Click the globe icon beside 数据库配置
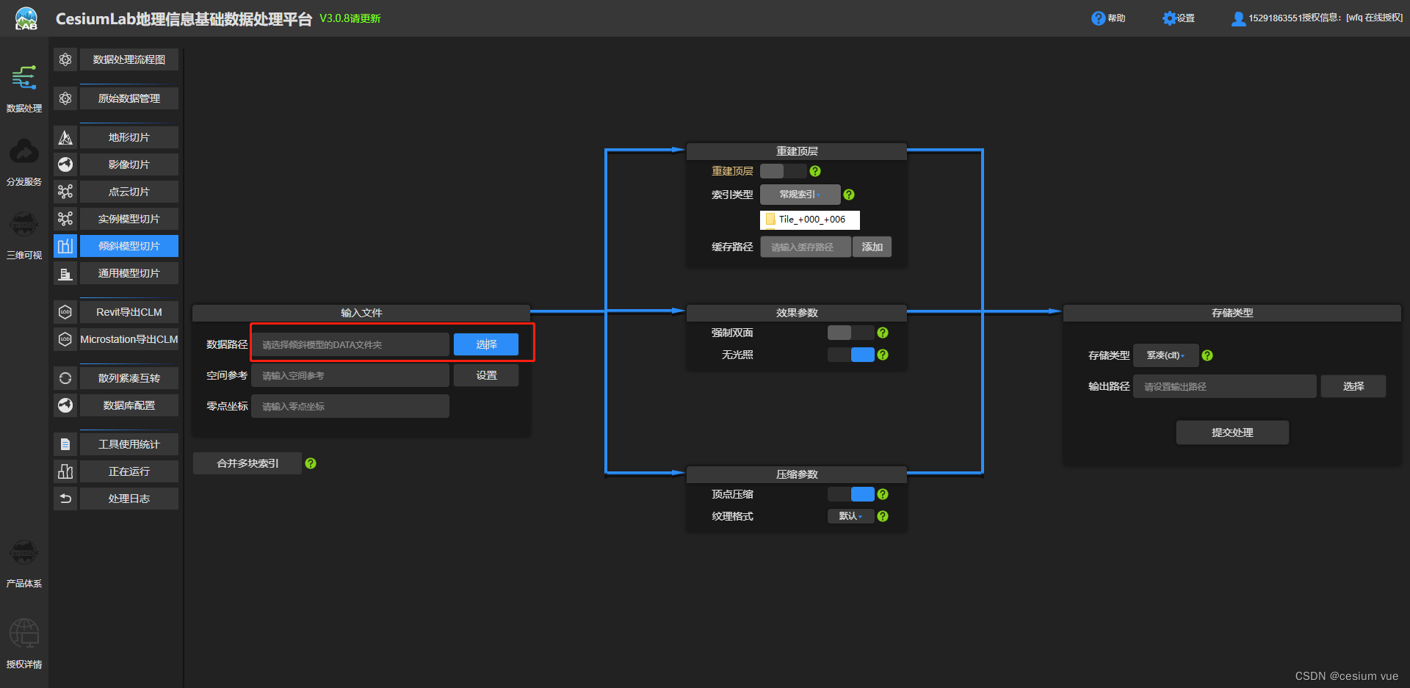The width and height of the screenshot is (1410, 688). [65, 405]
